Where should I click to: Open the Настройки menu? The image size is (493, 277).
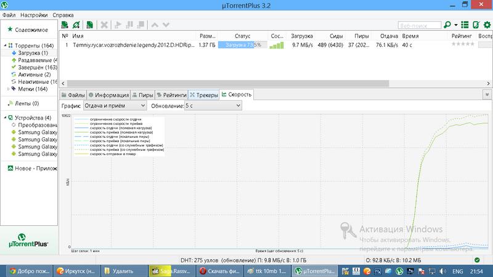tap(34, 15)
